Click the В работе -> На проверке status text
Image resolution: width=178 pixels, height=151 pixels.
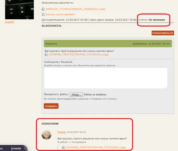click(x=72, y=142)
